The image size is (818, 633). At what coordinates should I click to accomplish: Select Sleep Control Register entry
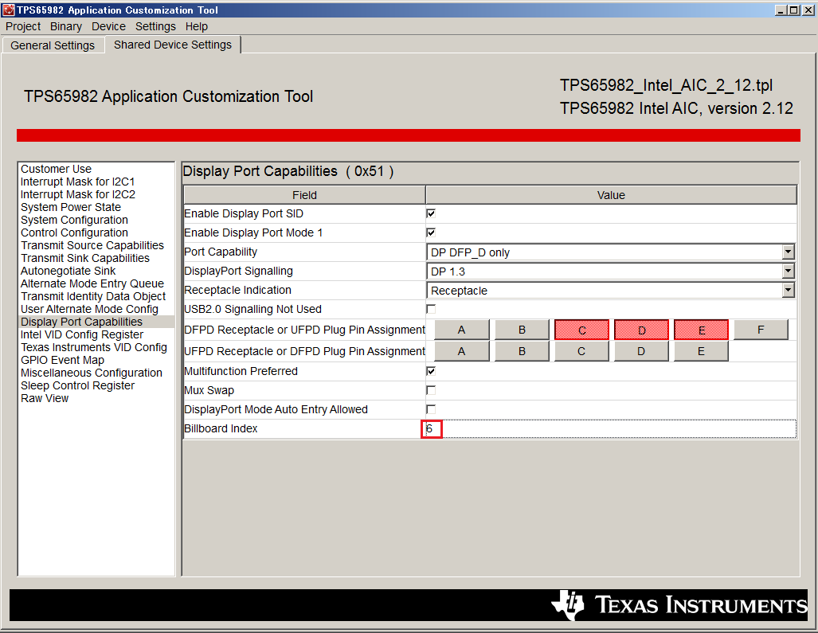coord(77,386)
